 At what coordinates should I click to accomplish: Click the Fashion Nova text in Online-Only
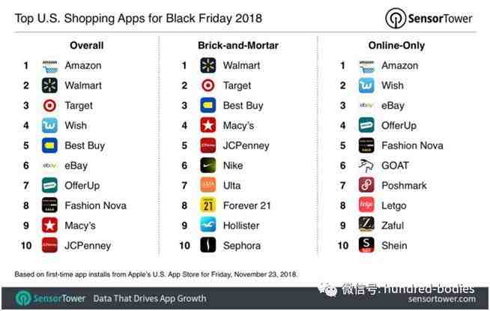(x=412, y=145)
